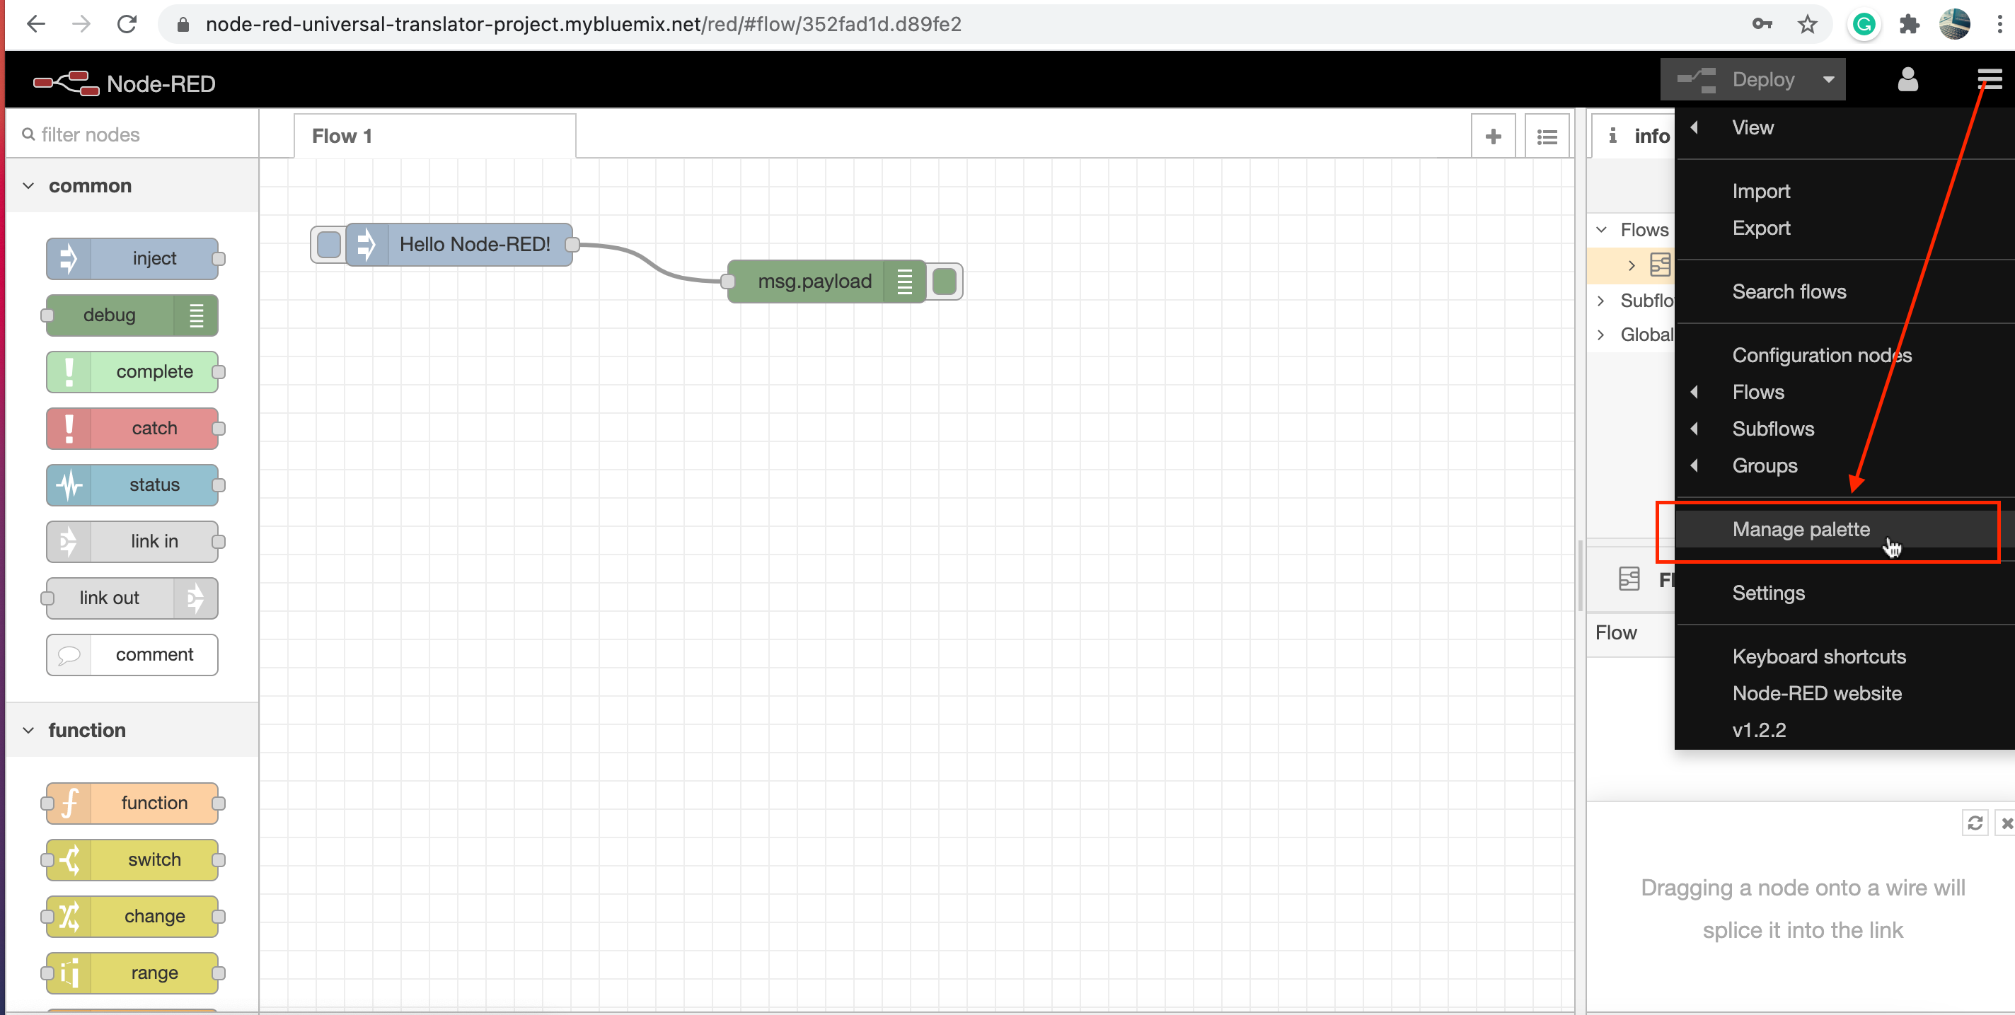Screen dimensions: 2015x1015
Task: Trigger the Hello Node-RED! inject button
Action: 328,245
